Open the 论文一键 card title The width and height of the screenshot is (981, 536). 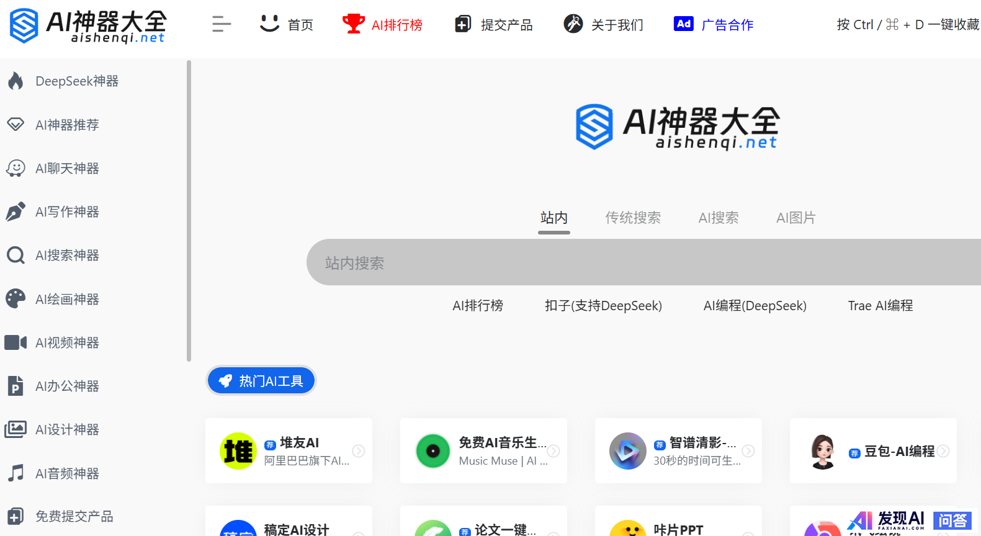(505, 529)
